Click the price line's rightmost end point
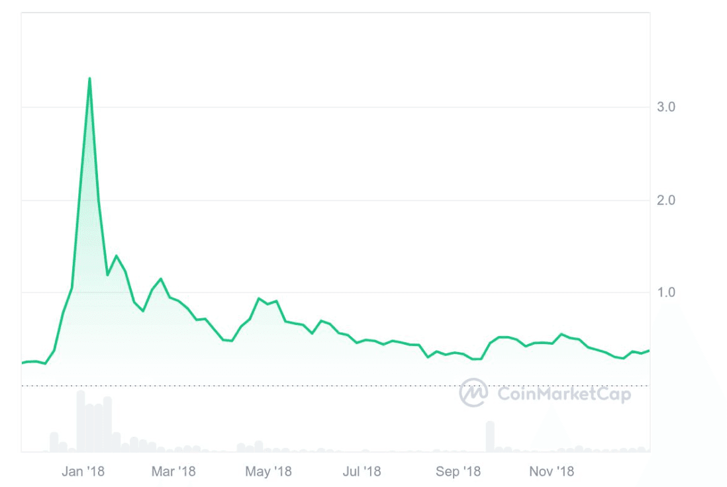Image resolution: width=727 pixels, height=487 pixels. [x=649, y=350]
